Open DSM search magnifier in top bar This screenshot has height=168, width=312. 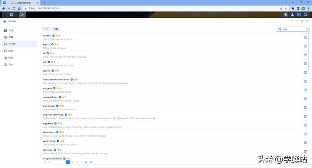click(x=305, y=15)
